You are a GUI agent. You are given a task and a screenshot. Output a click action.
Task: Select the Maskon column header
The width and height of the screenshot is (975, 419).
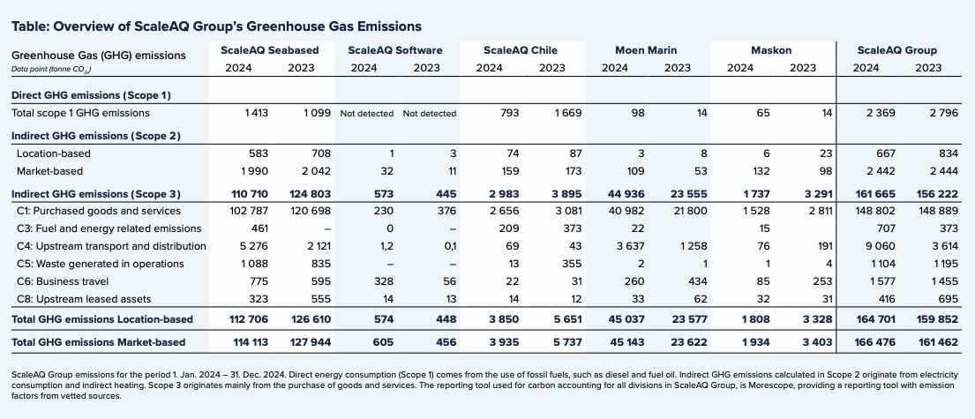(x=770, y=50)
